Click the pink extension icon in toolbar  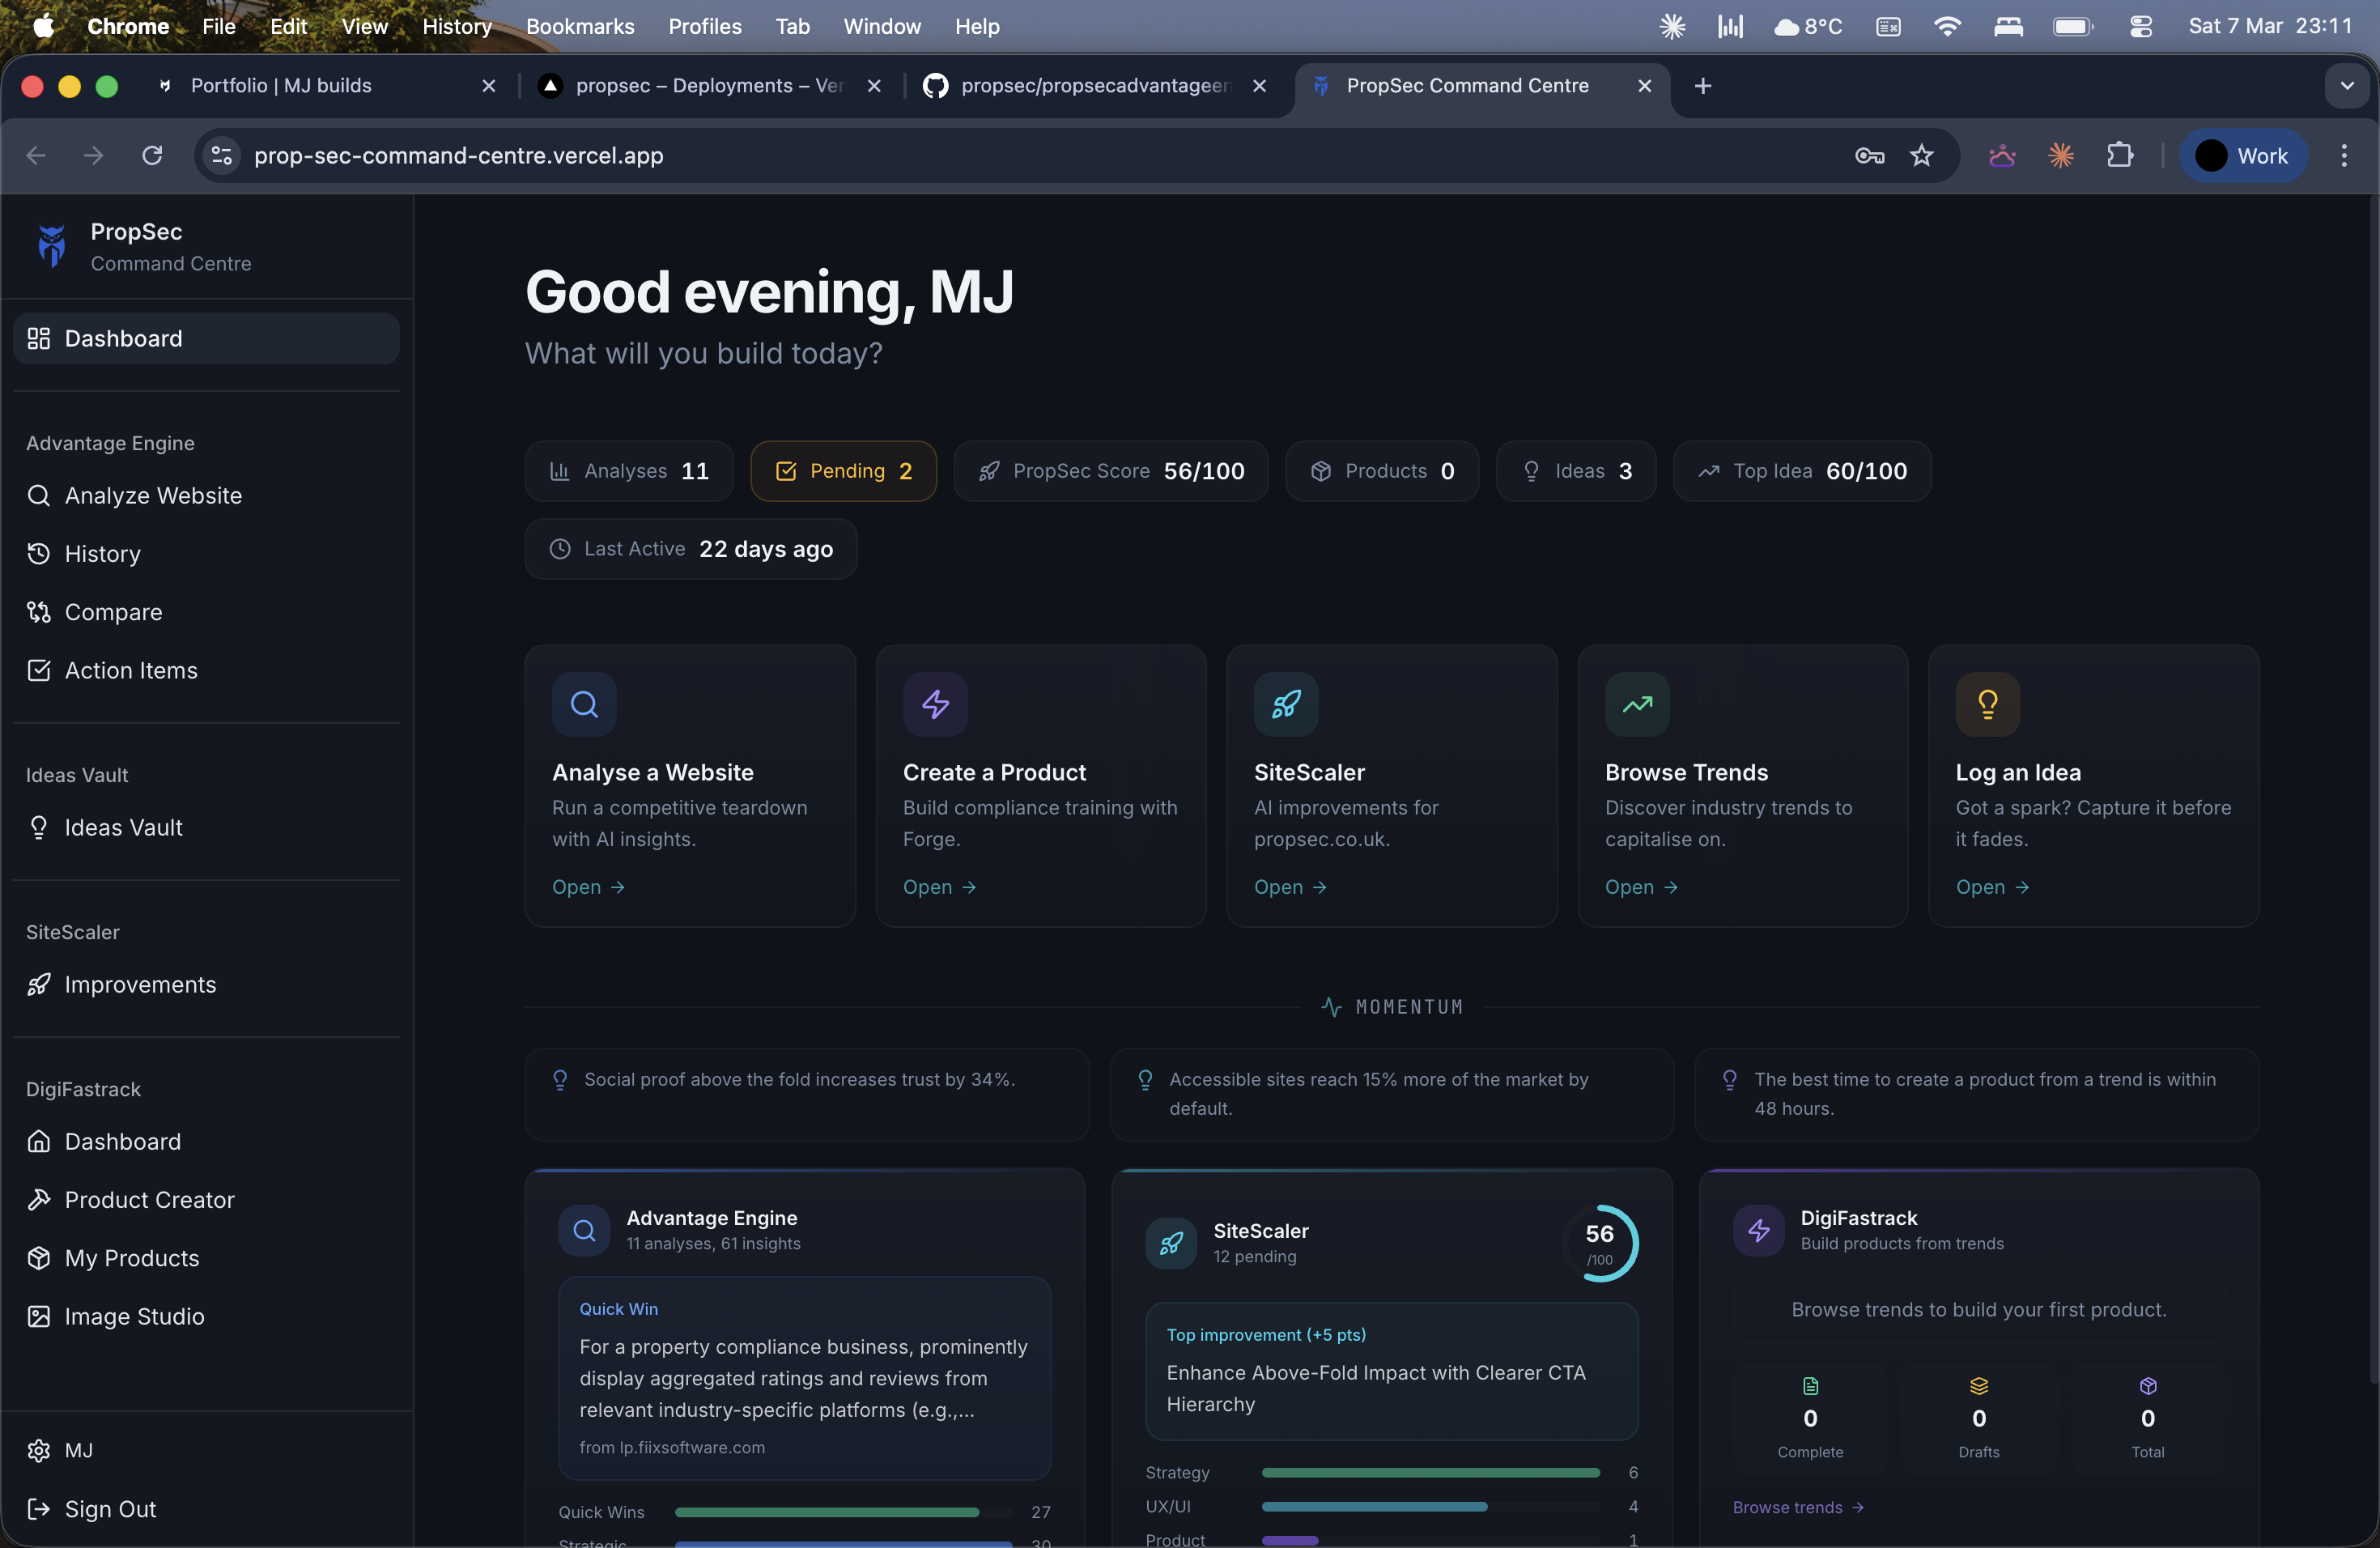click(x=2001, y=155)
